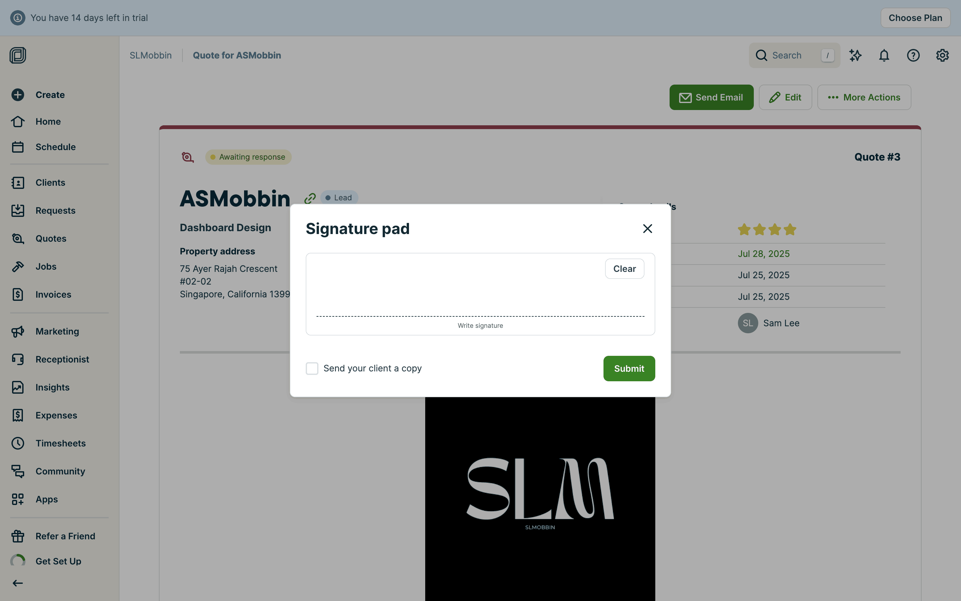Open the settings gear icon
The height and width of the screenshot is (601, 961).
[x=942, y=55]
